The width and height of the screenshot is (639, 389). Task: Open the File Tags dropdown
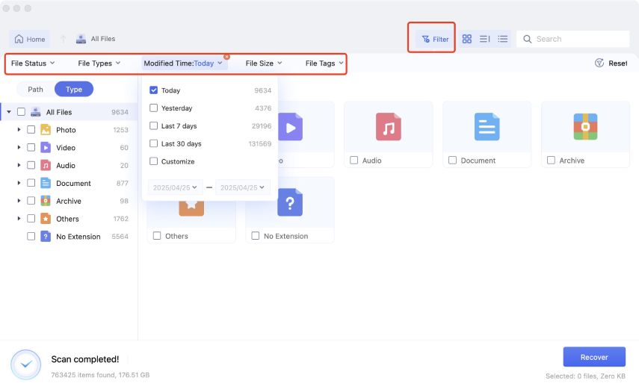coord(324,63)
